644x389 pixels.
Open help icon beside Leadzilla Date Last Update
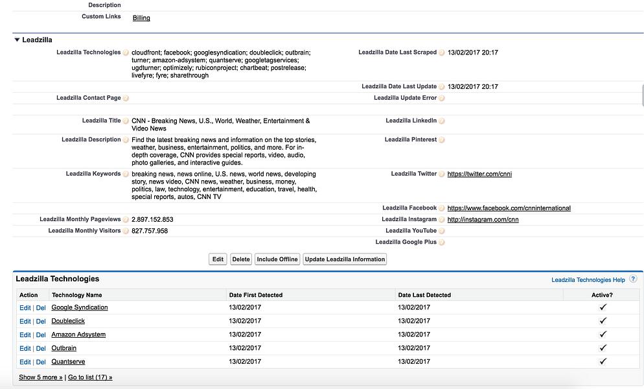[x=441, y=87]
